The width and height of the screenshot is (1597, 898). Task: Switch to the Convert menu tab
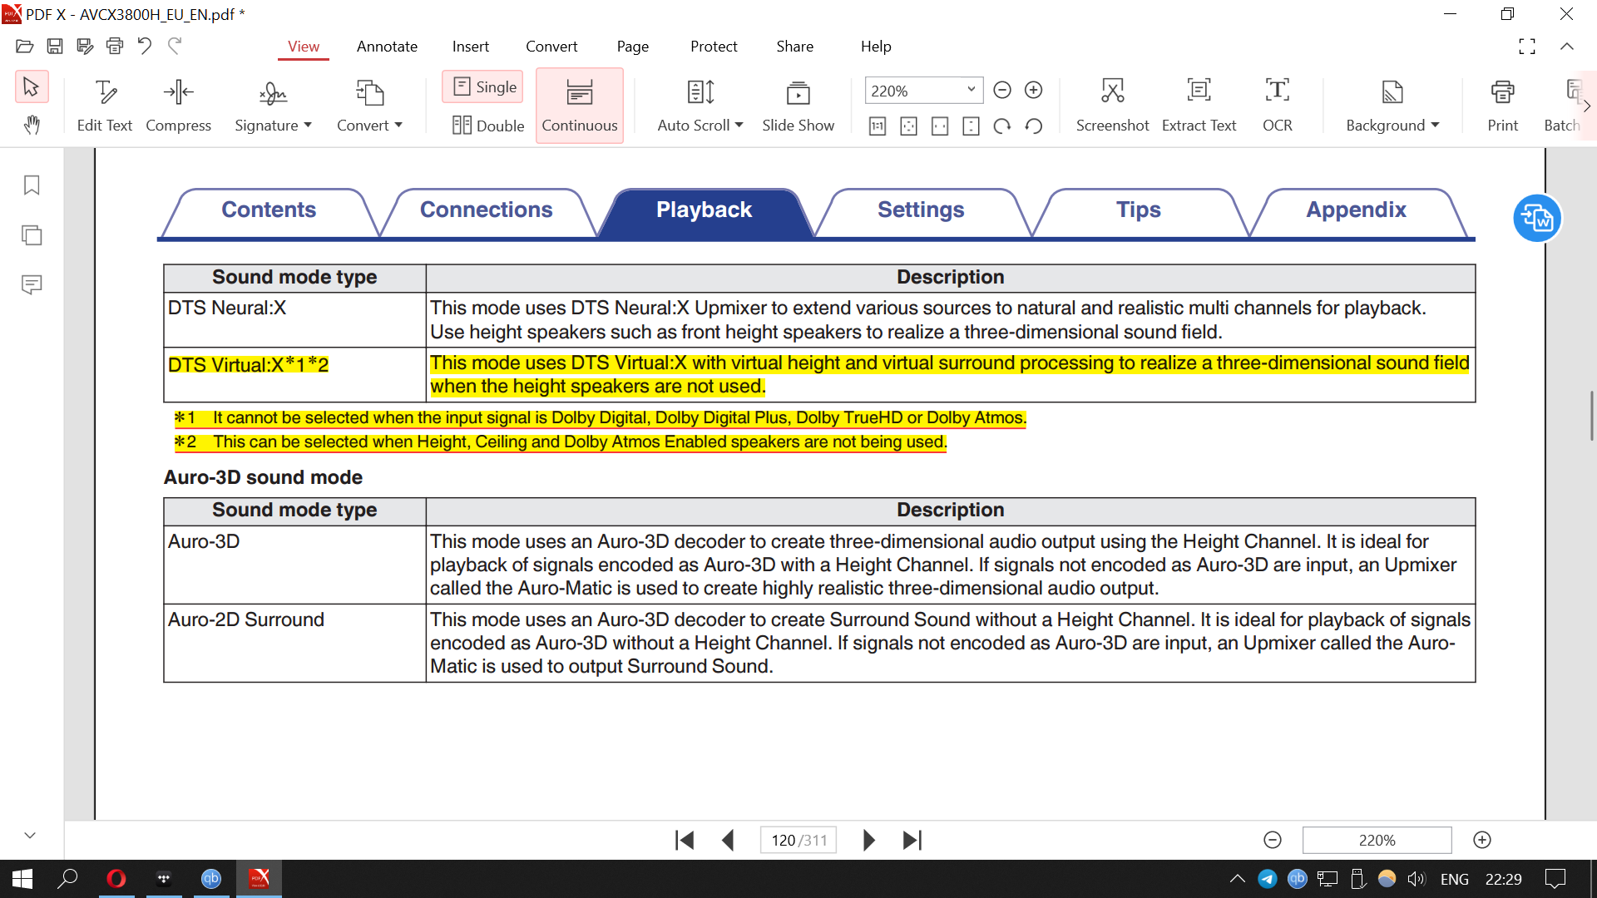pyautogui.click(x=551, y=47)
